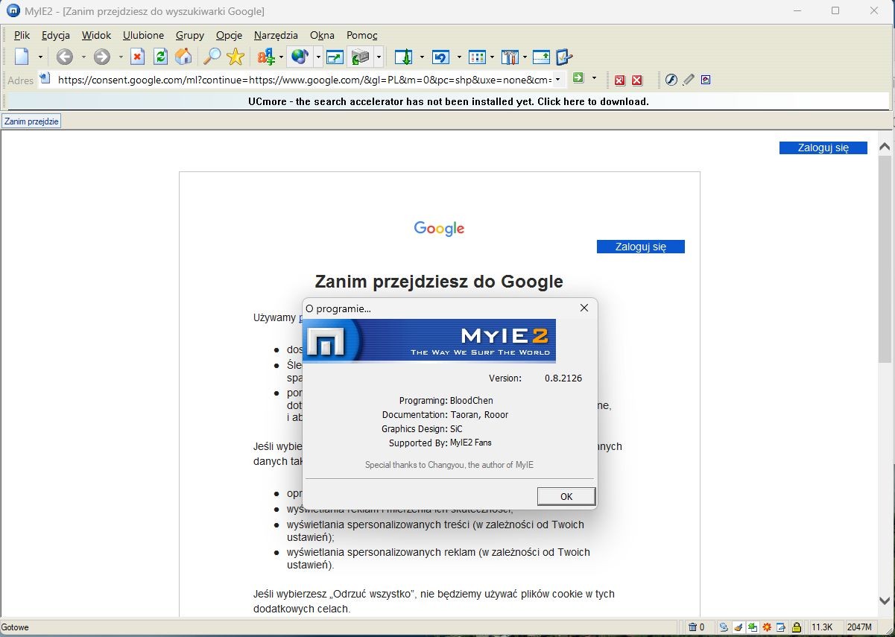Open Favorites with the yellow star icon
Screen dimensions: 895x637
(235, 57)
